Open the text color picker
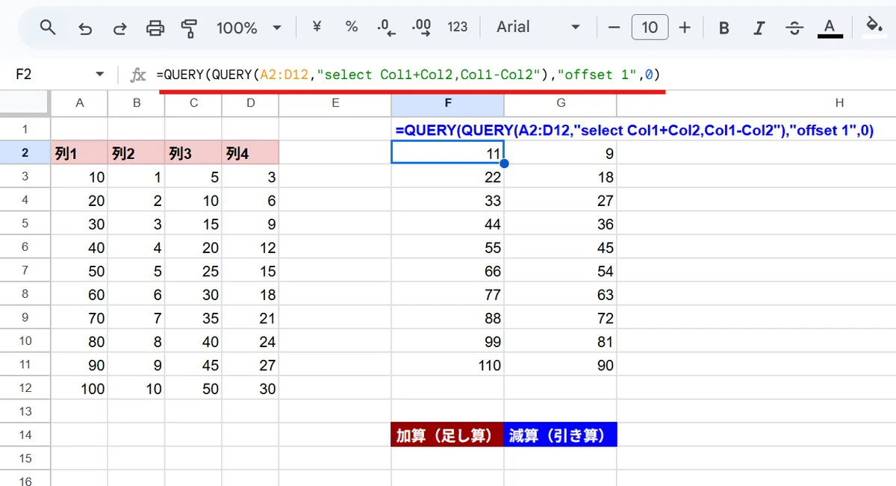 pyautogui.click(x=830, y=28)
